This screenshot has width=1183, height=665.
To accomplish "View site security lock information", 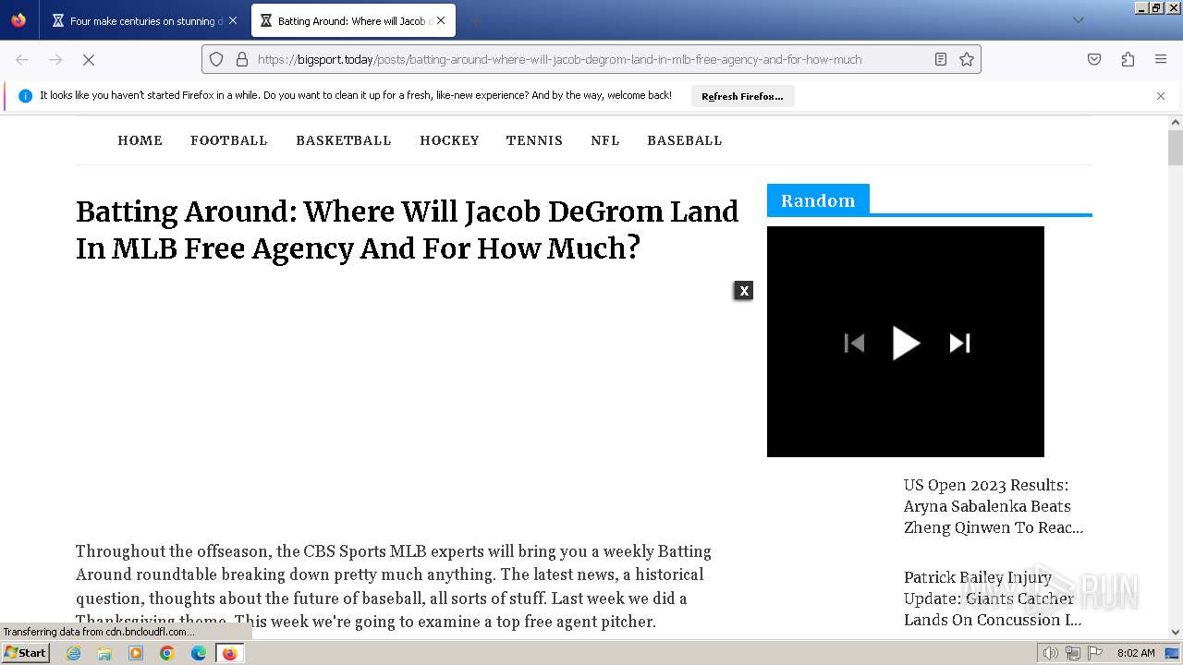I will pyautogui.click(x=242, y=59).
